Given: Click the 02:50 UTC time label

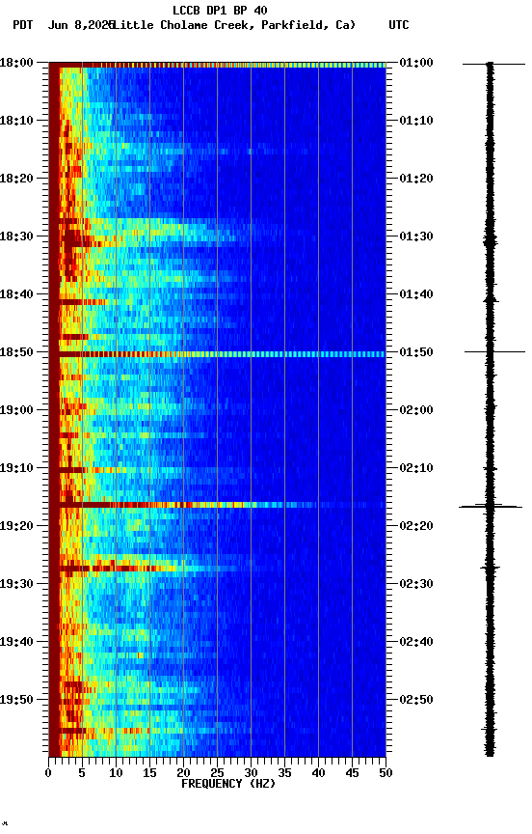Looking at the screenshot, I should (416, 700).
